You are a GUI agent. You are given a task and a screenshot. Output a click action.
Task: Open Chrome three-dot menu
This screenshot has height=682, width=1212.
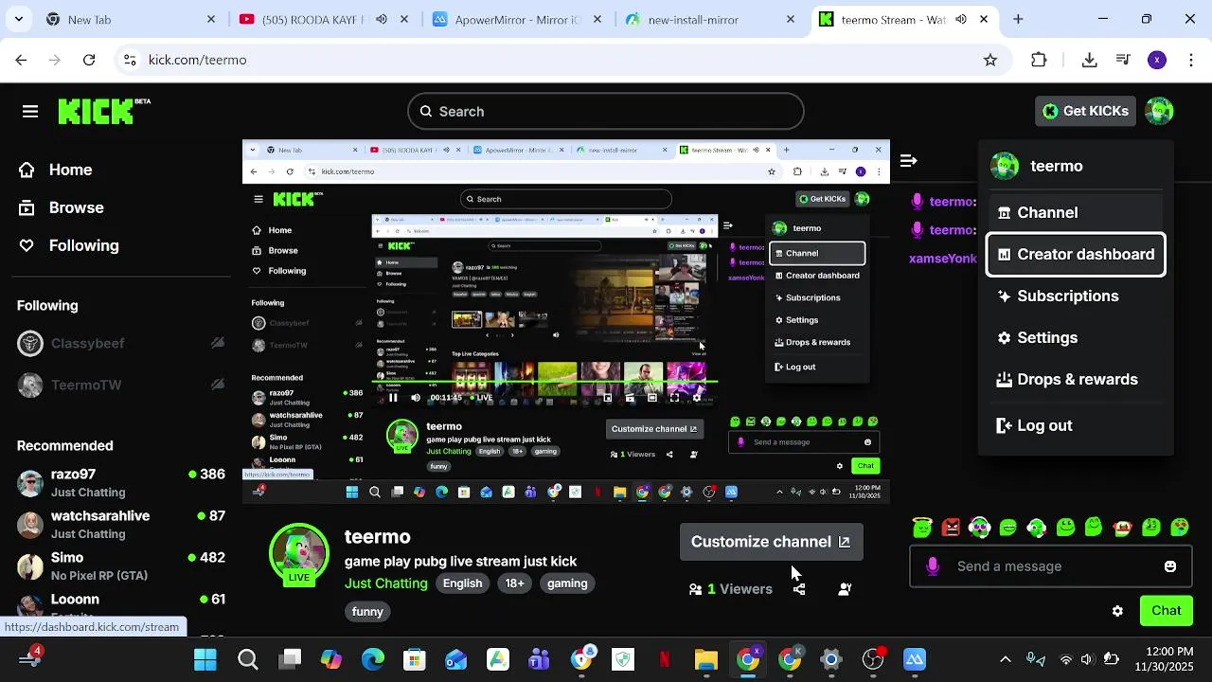pyautogui.click(x=1190, y=60)
